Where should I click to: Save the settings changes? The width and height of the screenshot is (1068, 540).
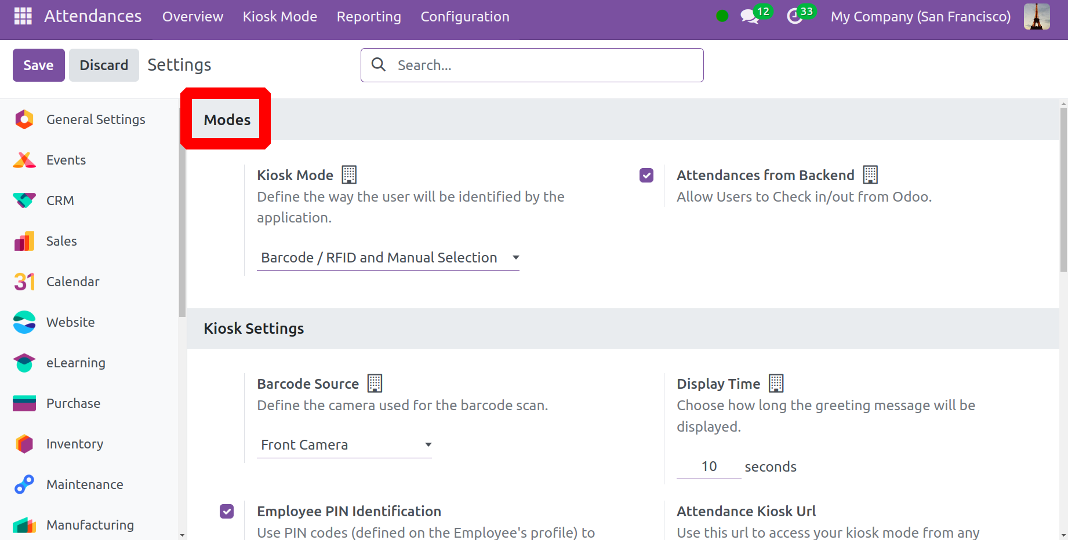pyautogui.click(x=38, y=65)
